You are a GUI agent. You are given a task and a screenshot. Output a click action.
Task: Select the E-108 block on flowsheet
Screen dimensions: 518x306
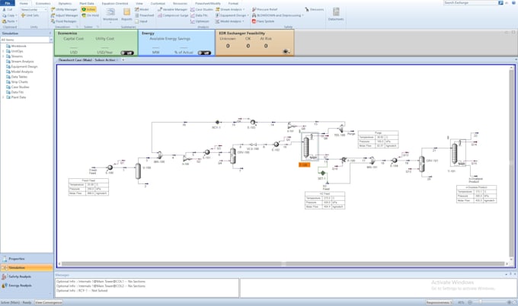[304, 164]
